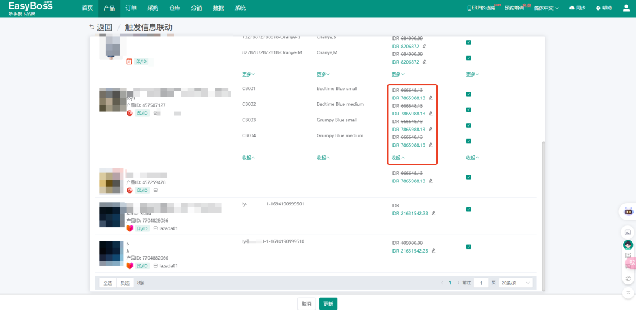Click the scroll-to-top floating button
The height and width of the screenshot is (312, 636).
click(628, 293)
